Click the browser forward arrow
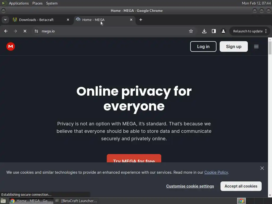The height and width of the screenshot is (204, 272). click(15, 31)
